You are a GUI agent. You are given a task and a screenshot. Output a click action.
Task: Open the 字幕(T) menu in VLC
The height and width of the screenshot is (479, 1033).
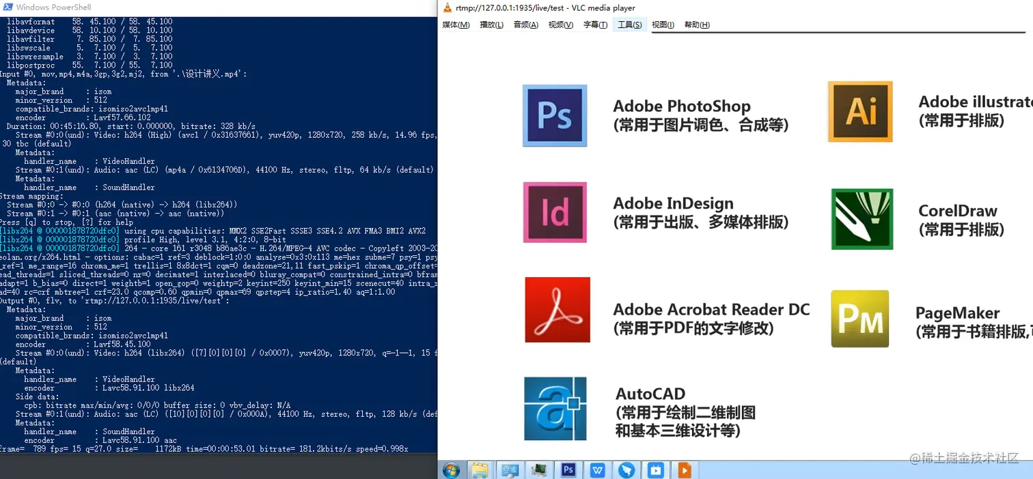(595, 25)
